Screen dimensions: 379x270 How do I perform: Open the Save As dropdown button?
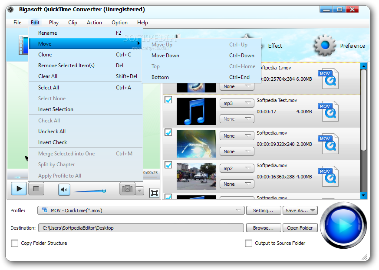(x=300, y=210)
